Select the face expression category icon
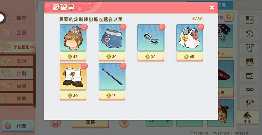 pyautogui.click(x=249, y=76)
